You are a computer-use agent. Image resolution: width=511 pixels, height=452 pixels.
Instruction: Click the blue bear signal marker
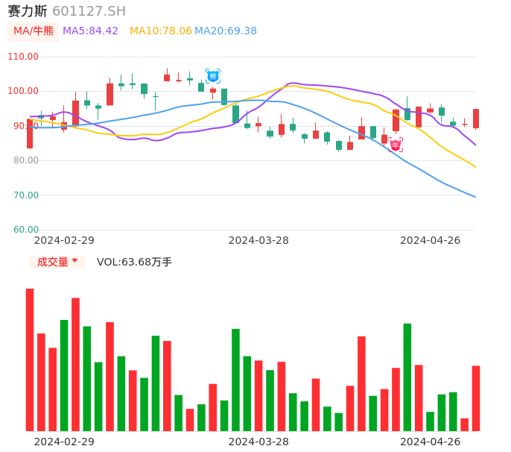tap(213, 76)
